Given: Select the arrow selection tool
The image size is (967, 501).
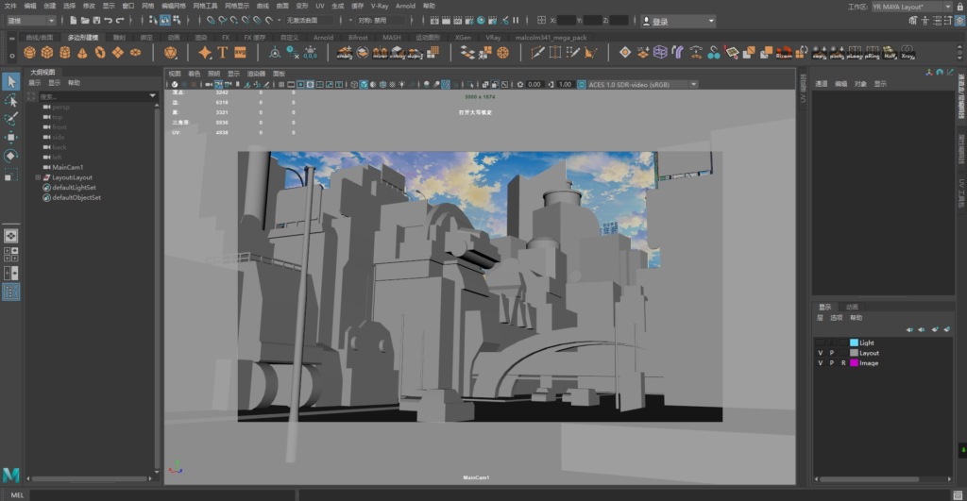Looking at the screenshot, I should click(x=10, y=82).
